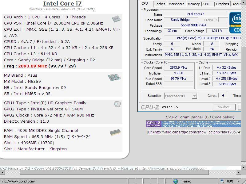
Task: Click the vertical scrollbar down arrow
Action: pyautogui.click(x=244, y=167)
